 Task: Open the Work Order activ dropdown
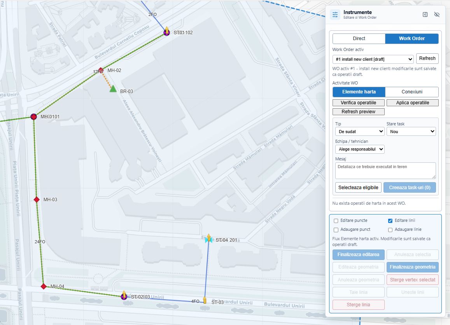click(x=373, y=59)
